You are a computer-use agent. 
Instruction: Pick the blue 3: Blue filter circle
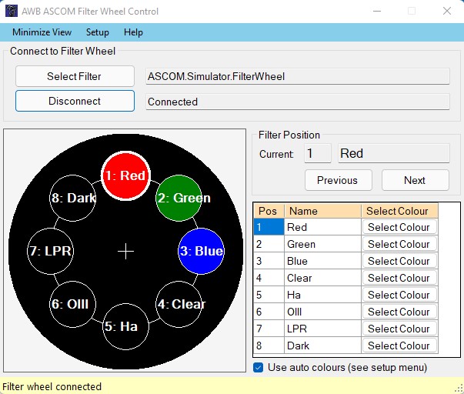click(201, 251)
